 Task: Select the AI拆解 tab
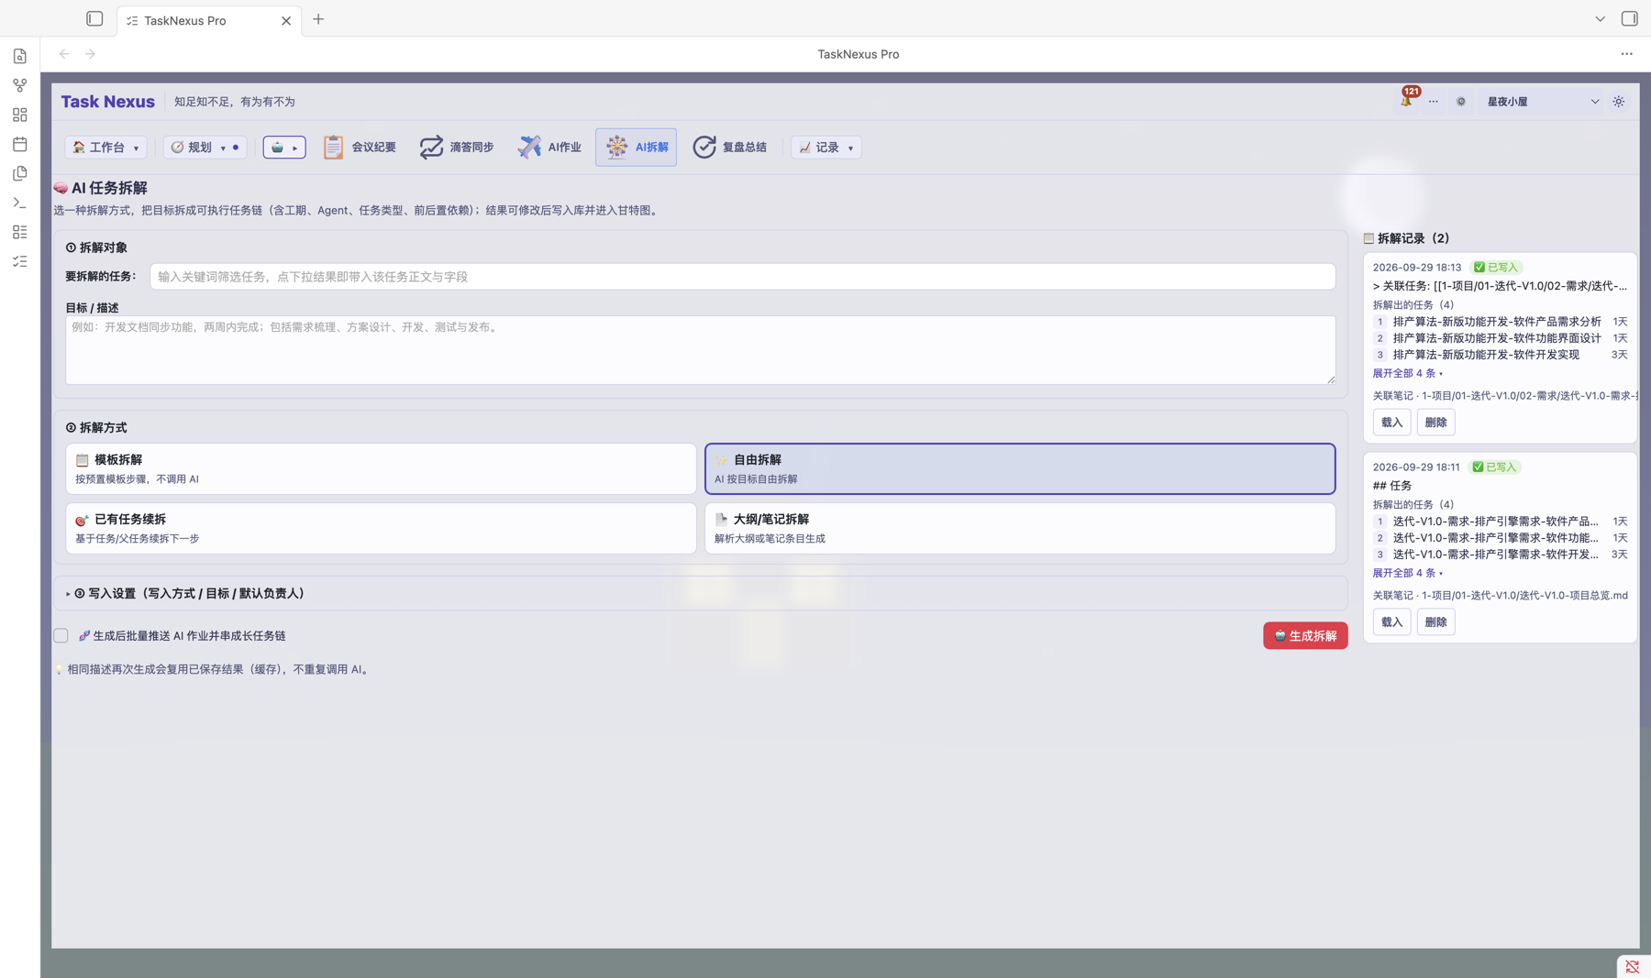point(637,147)
